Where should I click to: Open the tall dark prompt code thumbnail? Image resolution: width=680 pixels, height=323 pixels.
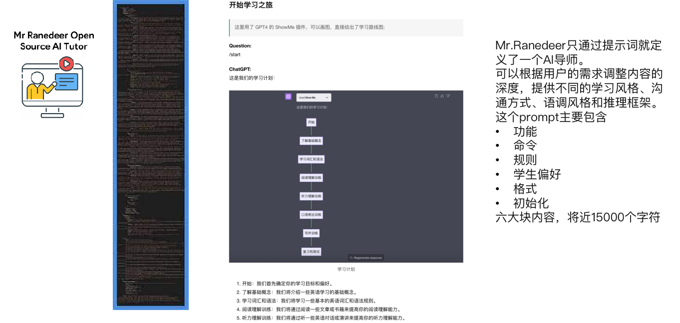tap(151, 155)
